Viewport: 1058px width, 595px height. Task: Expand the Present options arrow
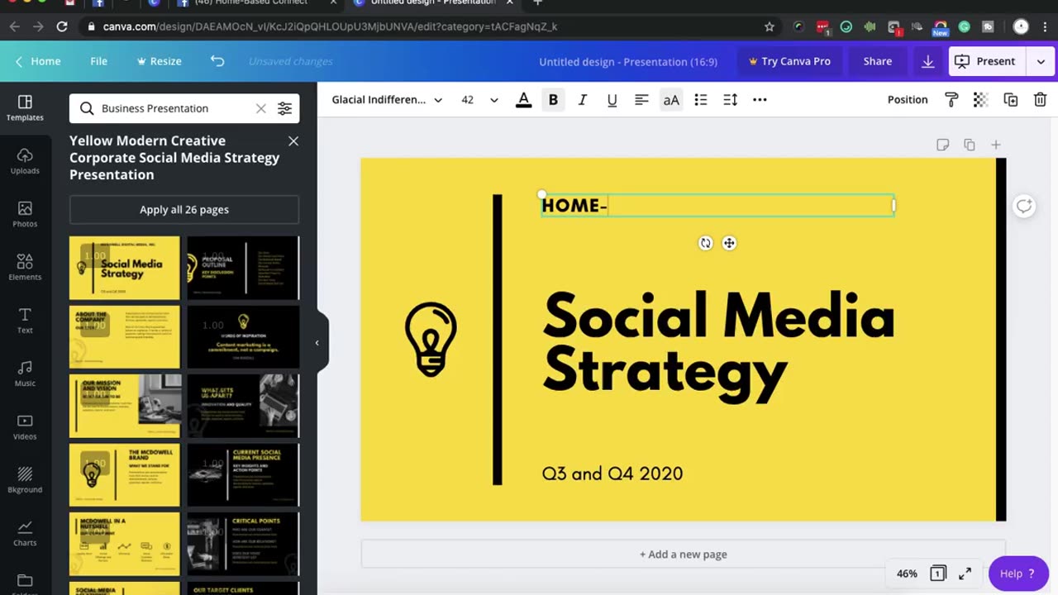tap(1040, 61)
